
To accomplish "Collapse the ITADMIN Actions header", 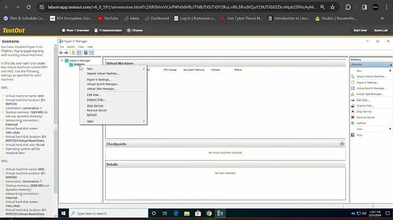I will [391, 65].
